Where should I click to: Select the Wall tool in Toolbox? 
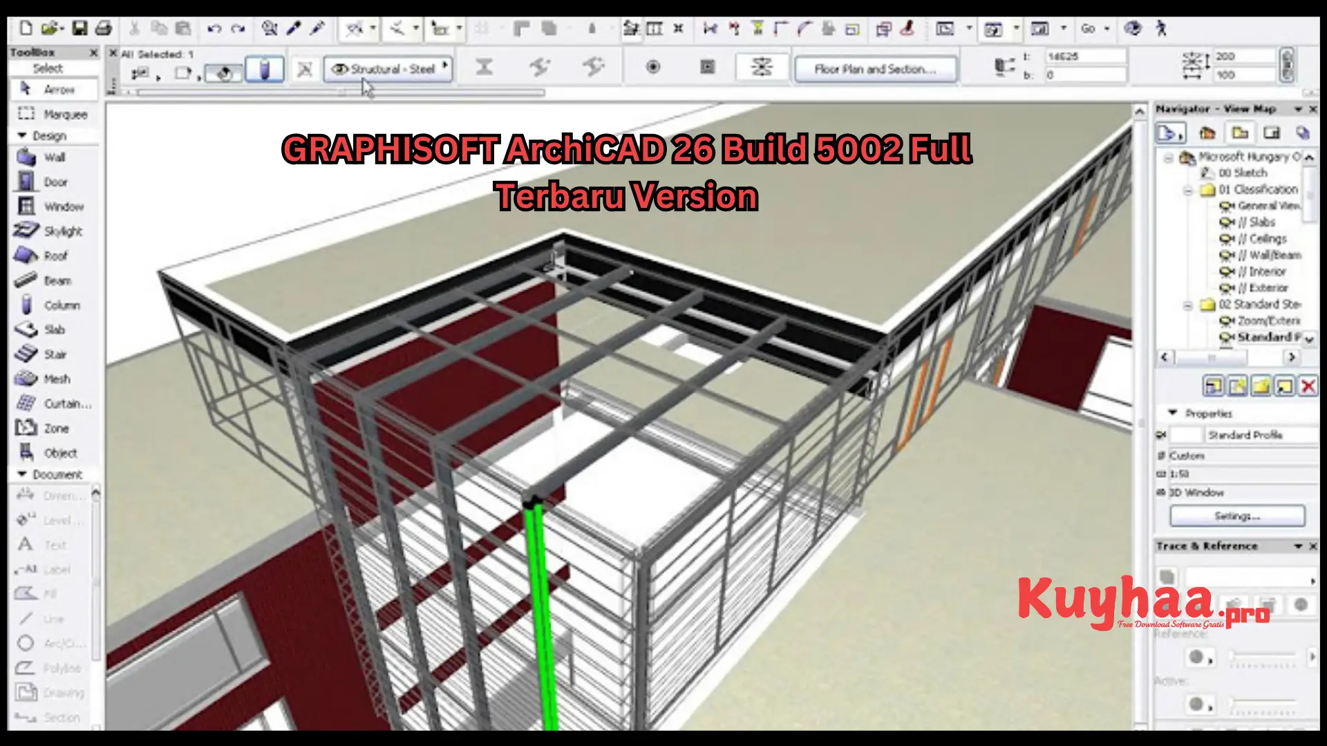(x=54, y=157)
